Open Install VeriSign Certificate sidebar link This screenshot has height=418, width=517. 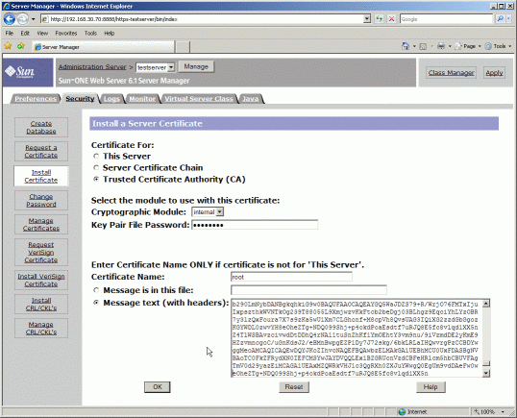[41, 280]
